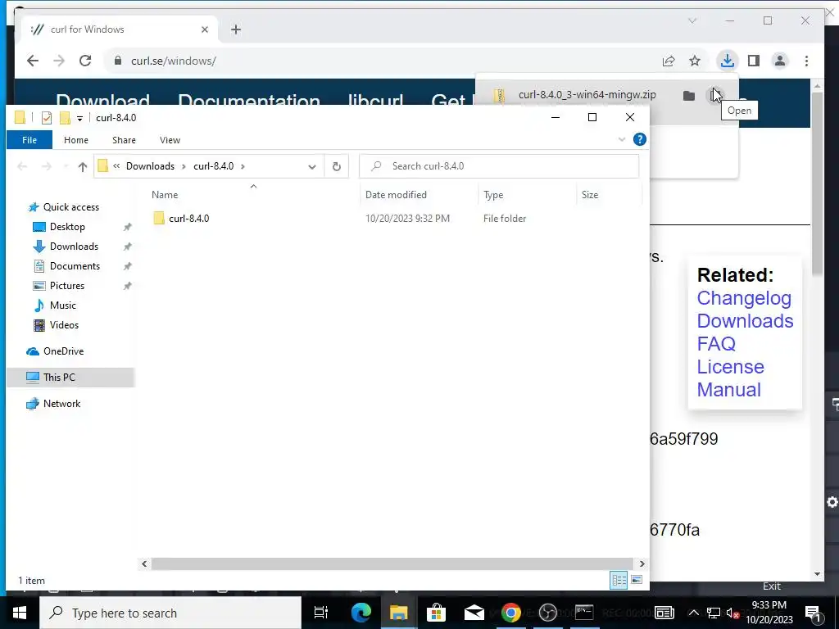Go up one folder level
The image size is (839, 629).
point(83,166)
